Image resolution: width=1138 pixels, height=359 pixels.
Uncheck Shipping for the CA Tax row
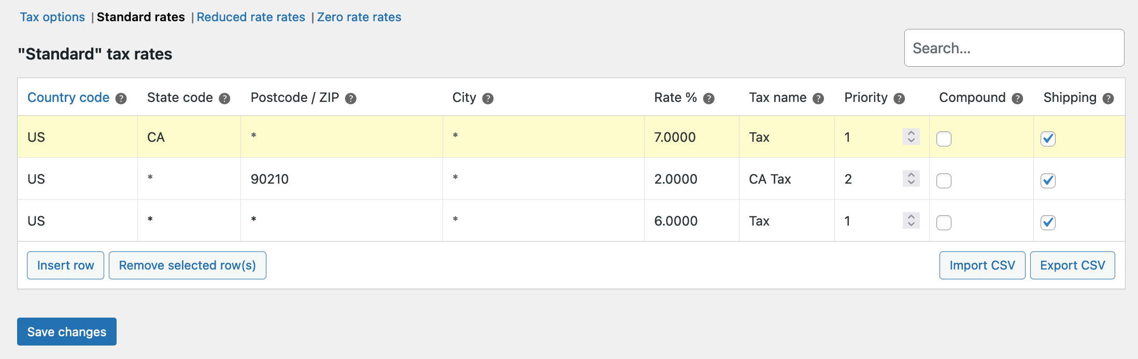pos(1048,181)
